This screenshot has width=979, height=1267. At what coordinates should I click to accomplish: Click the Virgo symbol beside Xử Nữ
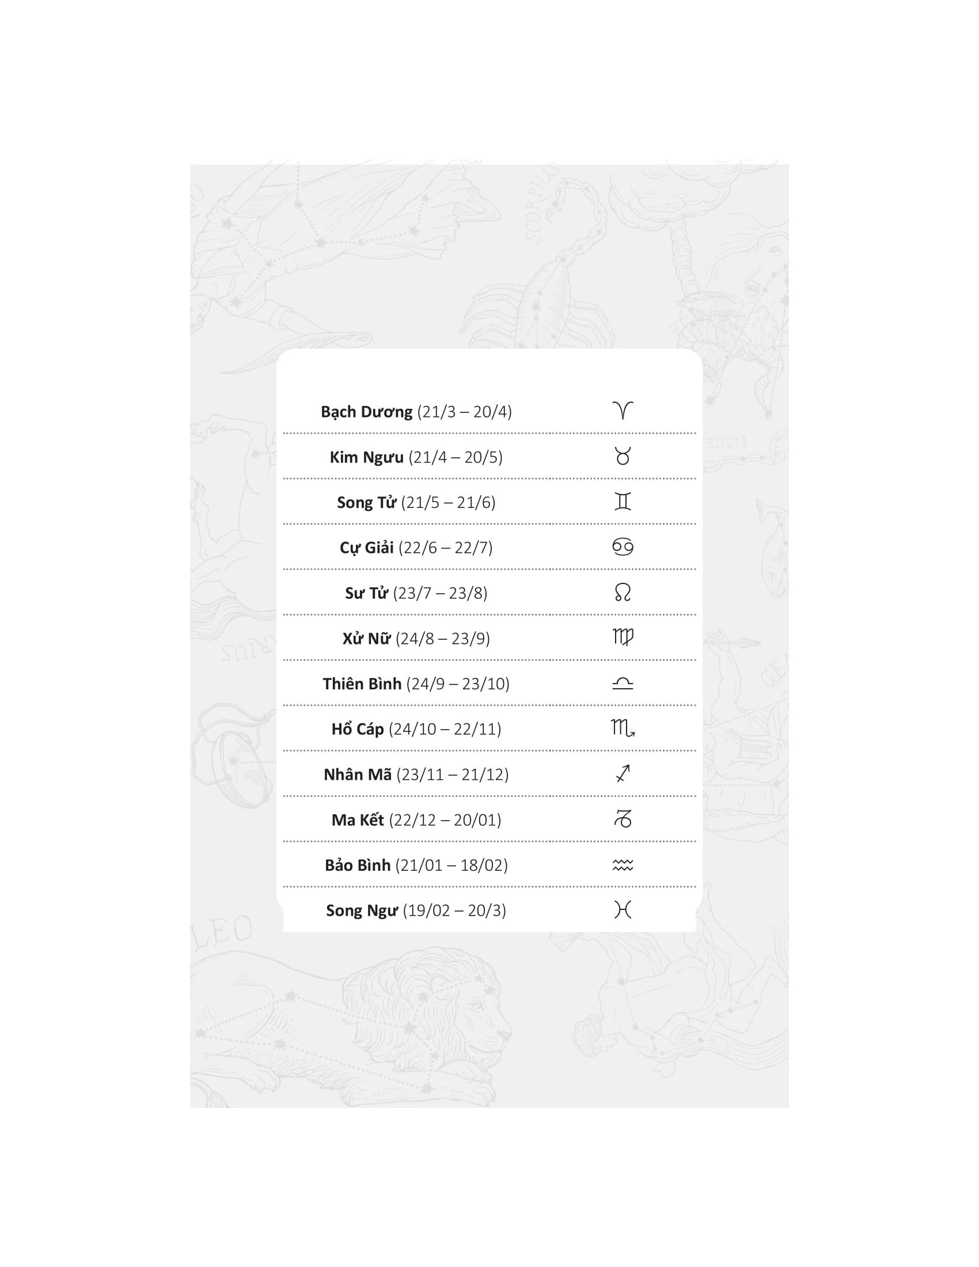tap(623, 637)
